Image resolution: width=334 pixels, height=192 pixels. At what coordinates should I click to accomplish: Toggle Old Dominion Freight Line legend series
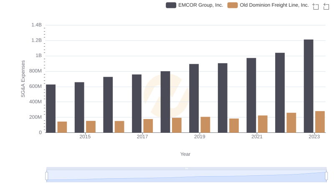(x=268, y=5)
